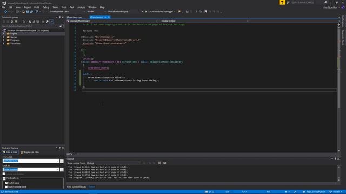
Task: Open the Global Scope dropdown
Action: click(x=204, y=21)
